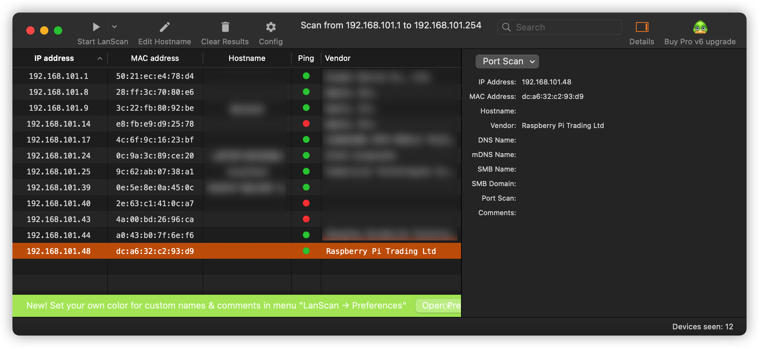Sort by IP address column header
Image resolution: width=759 pixels, height=348 pixels.
[54, 58]
